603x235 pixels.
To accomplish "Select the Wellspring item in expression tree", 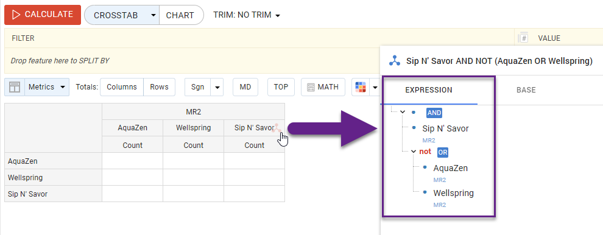I will tap(453, 193).
